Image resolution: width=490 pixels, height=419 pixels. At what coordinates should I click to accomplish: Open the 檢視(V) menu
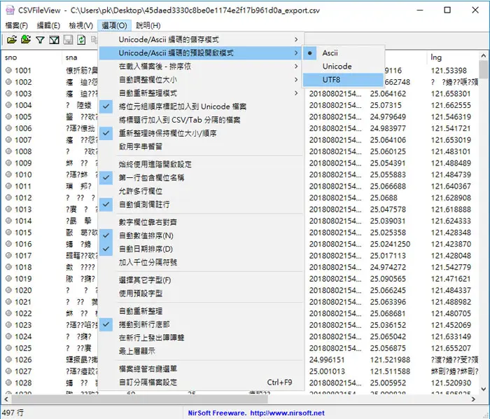(x=81, y=25)
